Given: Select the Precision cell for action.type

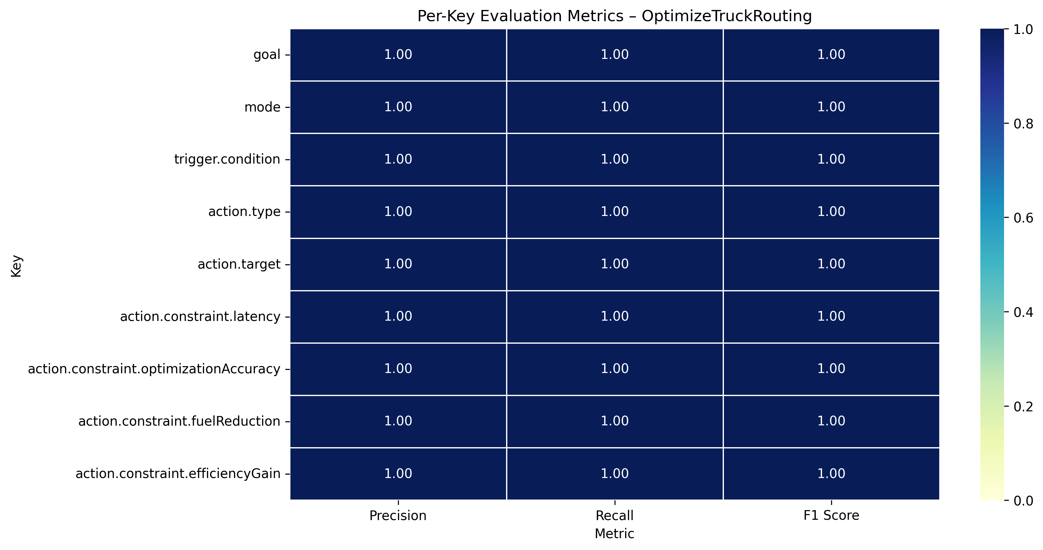Looking at the screenshot, I should 398,211.
